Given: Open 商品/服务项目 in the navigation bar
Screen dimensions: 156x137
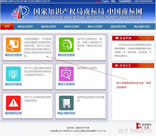Looking at the screenshot, I should click(142, 27).
